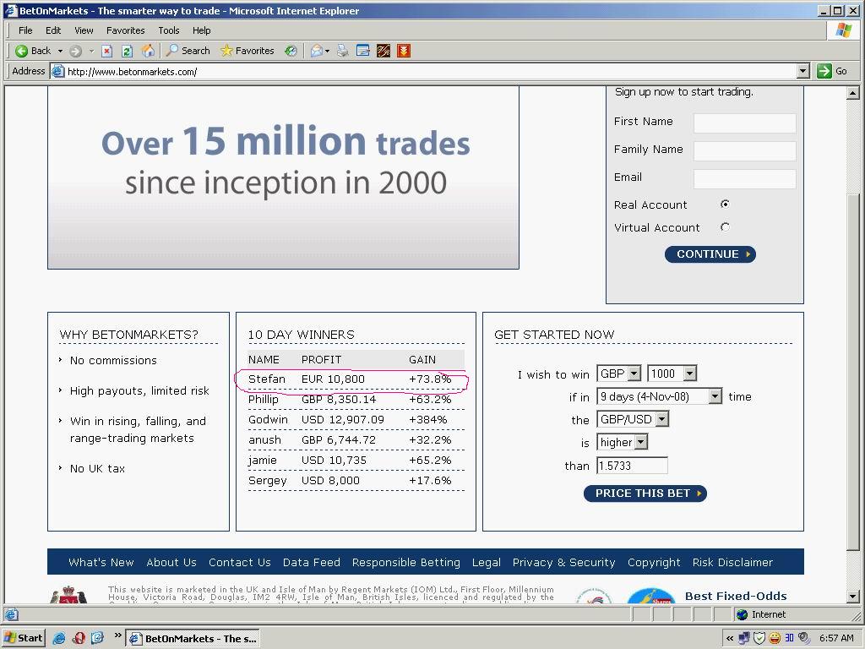Click the barrier price field showing 1.5733
This screenshot has height=649, width=865.
click(x=632, y=466)
